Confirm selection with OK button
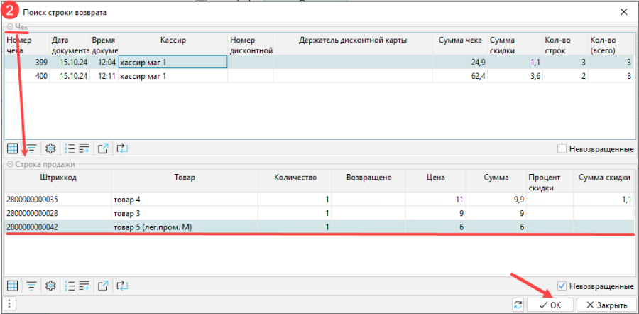639x314 pixels. tap(550, 305)
